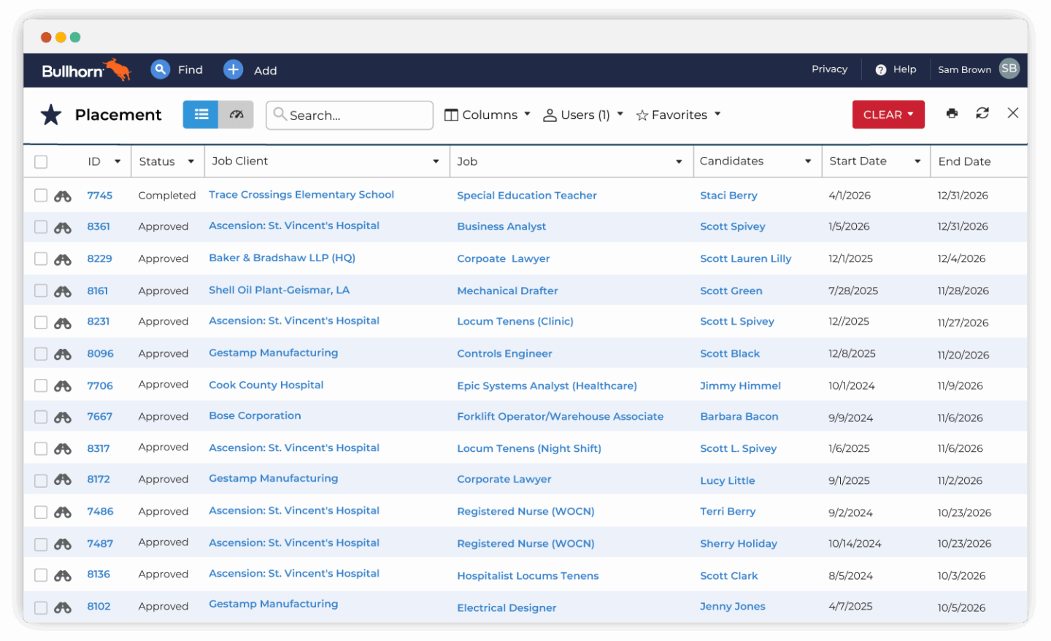This screenshot has width=1051, height=641.
Task: Click the Add menu label
Action: [266, 71]
